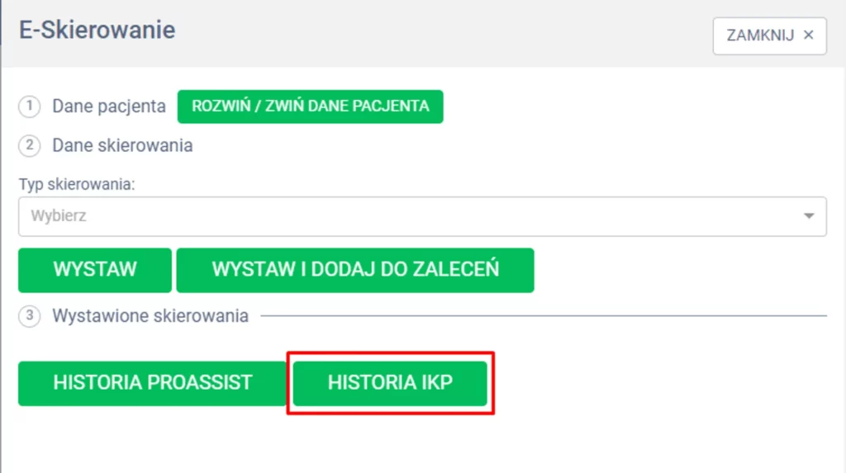The image size is (846, 473).
Task: Click the gray header bar beside the title
Action: click(x=446, y=33)
